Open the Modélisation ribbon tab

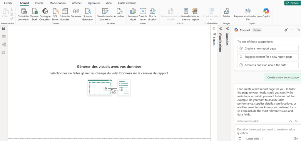(x=58, y=3)
